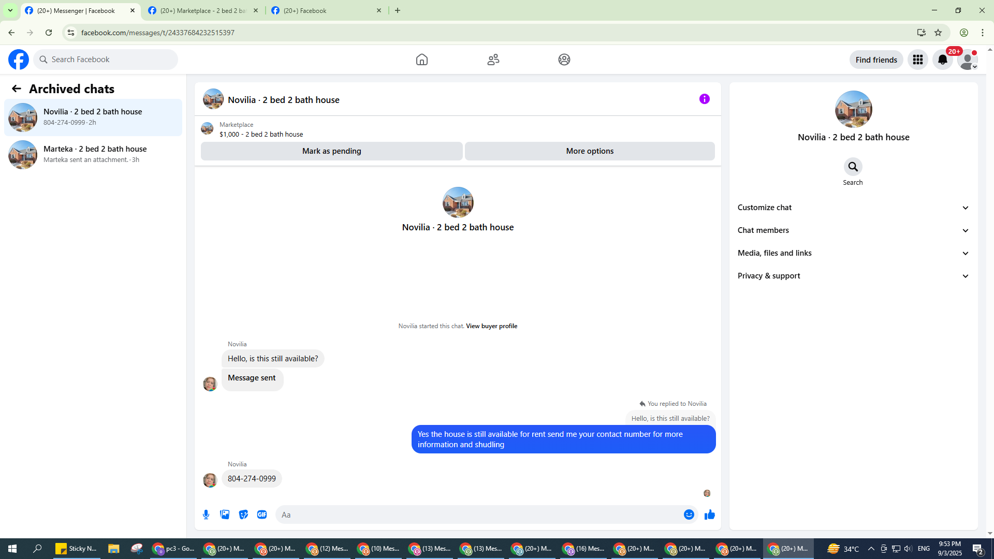
Task: View site information icon in address bar
Action: pyautogui.click(x=71, y=33)
